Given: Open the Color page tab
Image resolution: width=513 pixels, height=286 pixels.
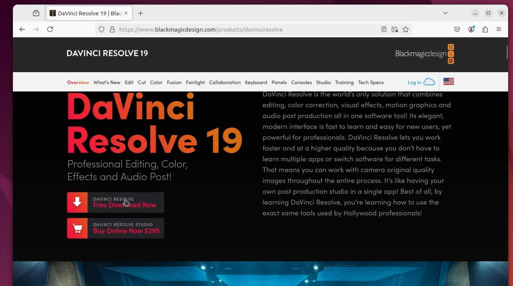Looking at the screenshot, I should point(156,82).
